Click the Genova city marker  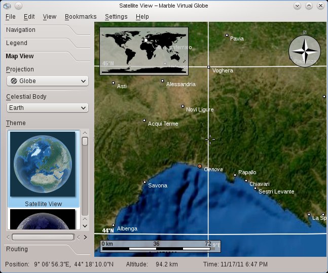tap(200, 166)
